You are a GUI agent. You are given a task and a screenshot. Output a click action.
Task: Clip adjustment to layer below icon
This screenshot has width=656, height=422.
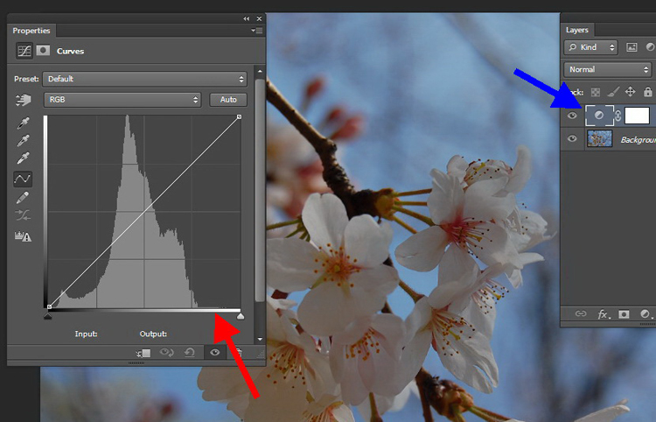[143, 353]
